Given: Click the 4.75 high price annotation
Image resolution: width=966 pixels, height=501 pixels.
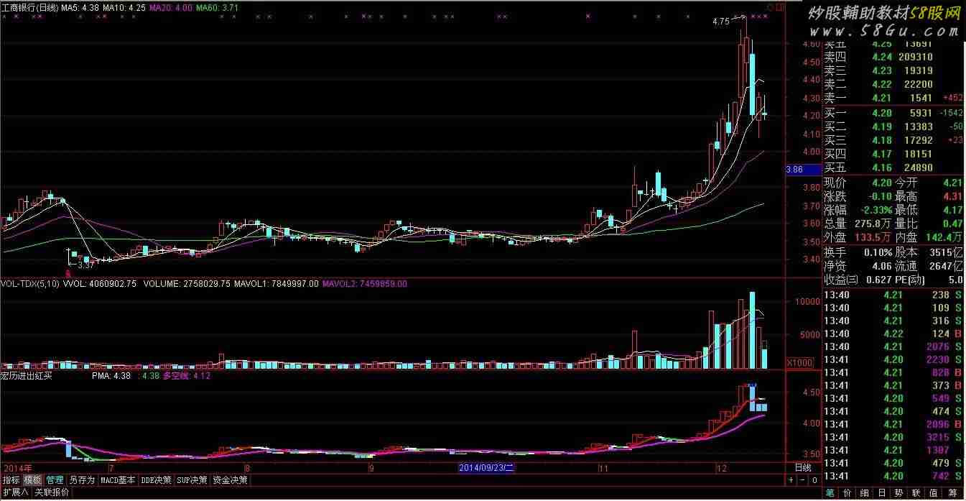Looking at the screenshot, I should click(x=721, y=22).
